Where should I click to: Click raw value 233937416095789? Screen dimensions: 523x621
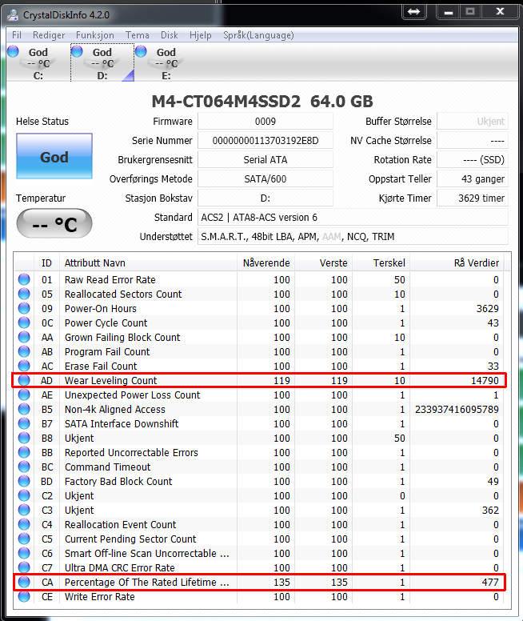point(457,409)
